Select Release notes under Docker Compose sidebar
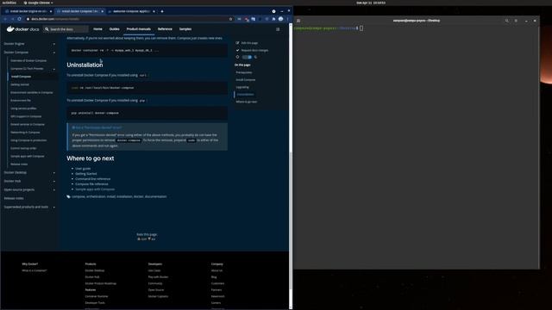Image resolution: width=552 pixels, height=310 pixels. 19,164
